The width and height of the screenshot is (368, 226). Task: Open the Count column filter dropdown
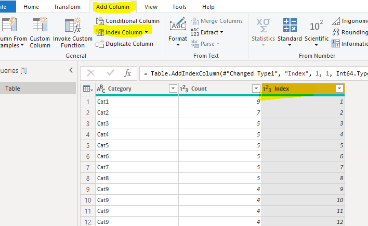tap(256, 89)
